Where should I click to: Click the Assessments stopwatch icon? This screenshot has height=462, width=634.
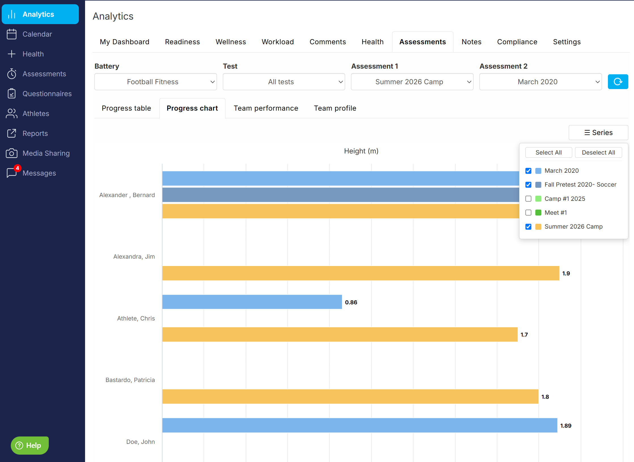12,74
